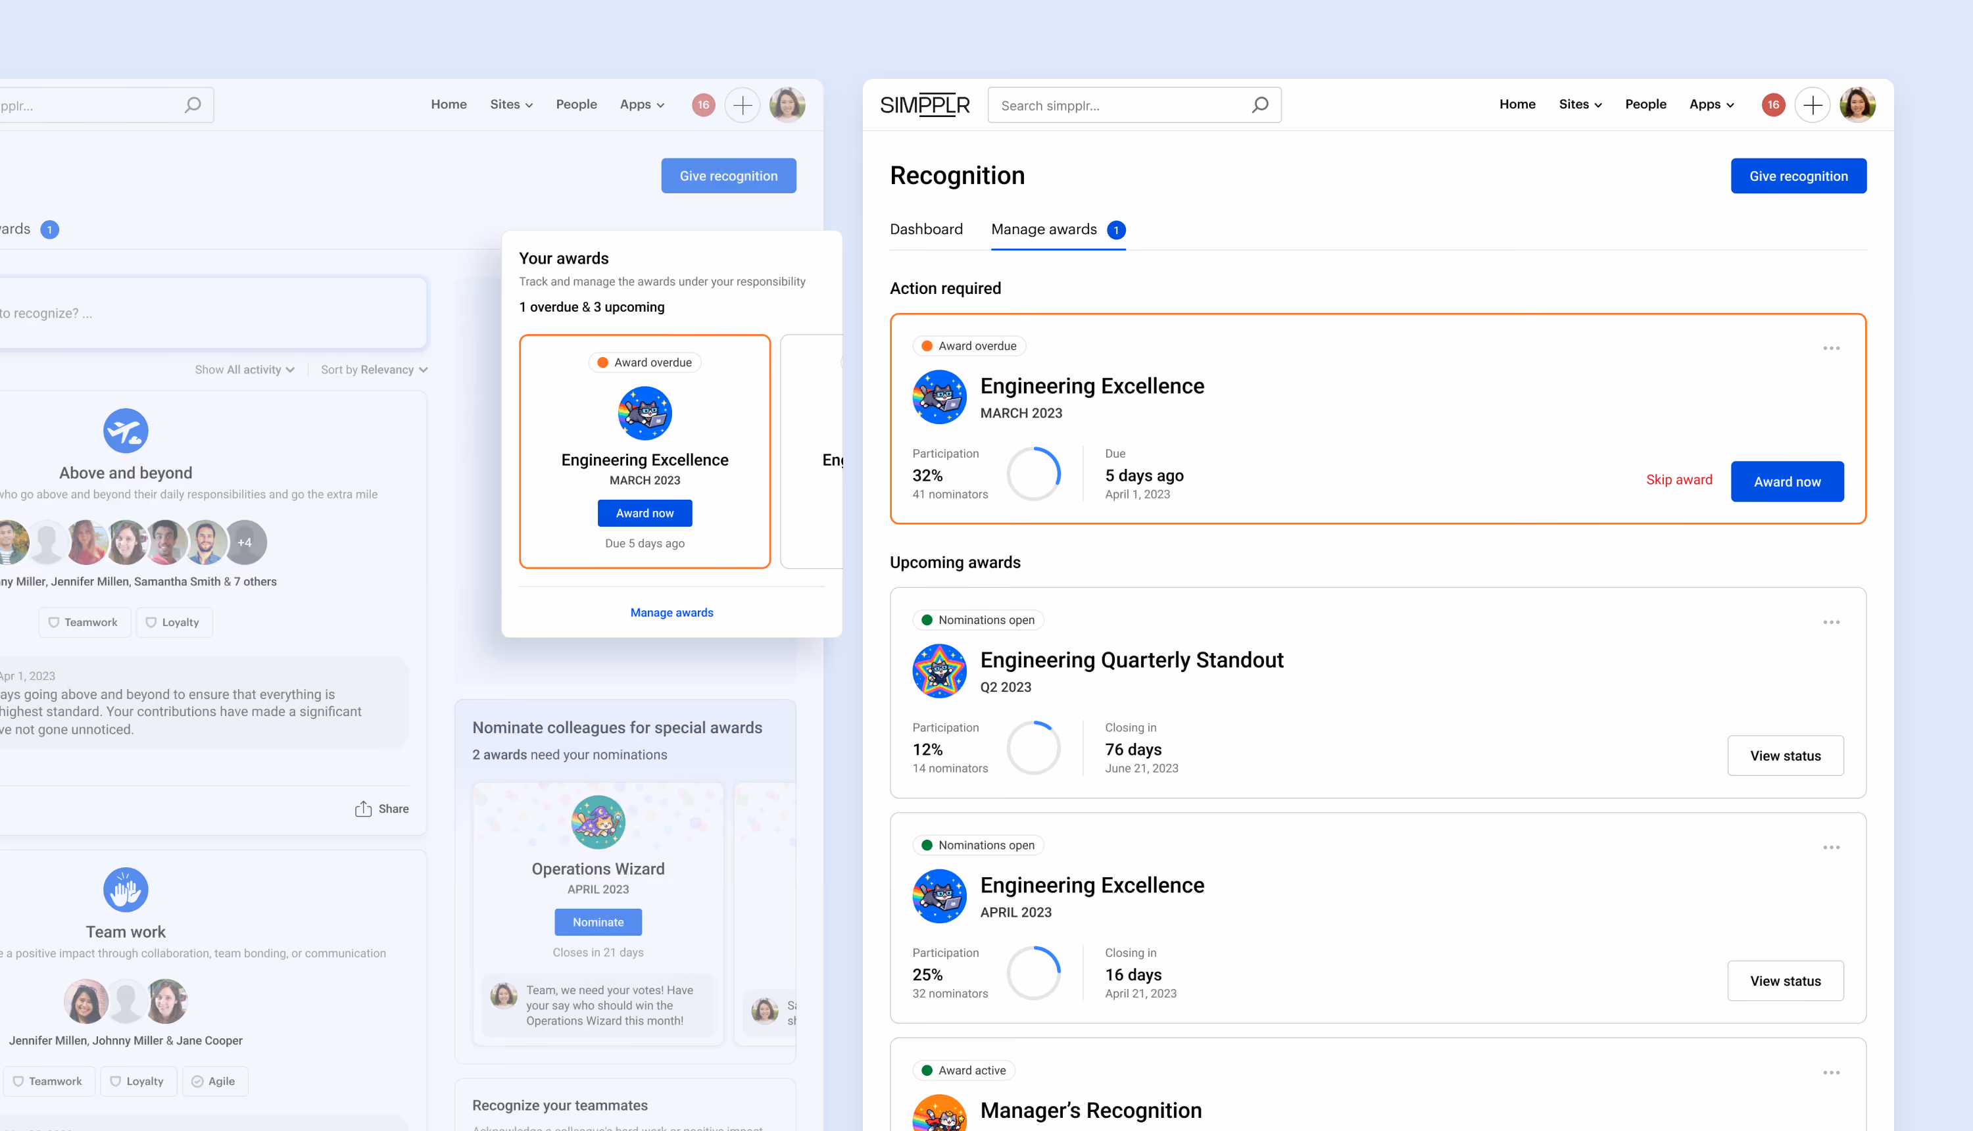The image size is (1973, 1131).
Task: Go to People in right window nav
Action: coord(1645,104)
